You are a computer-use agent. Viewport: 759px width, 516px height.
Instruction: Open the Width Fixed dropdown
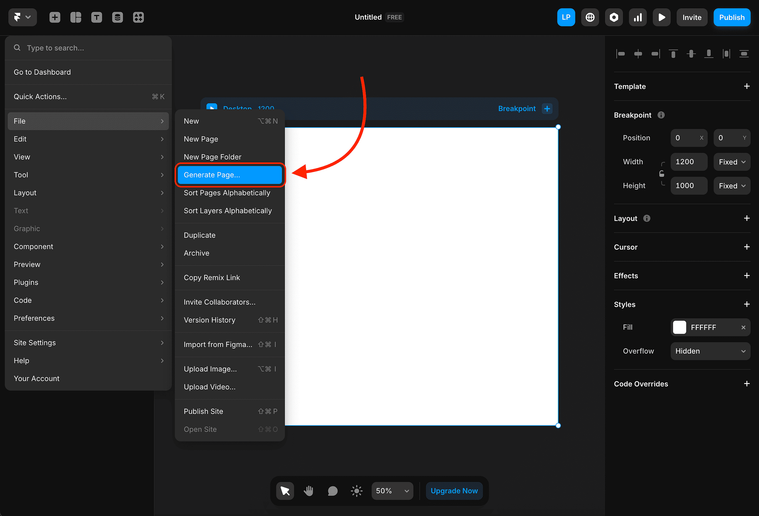(x=732, y=162)
